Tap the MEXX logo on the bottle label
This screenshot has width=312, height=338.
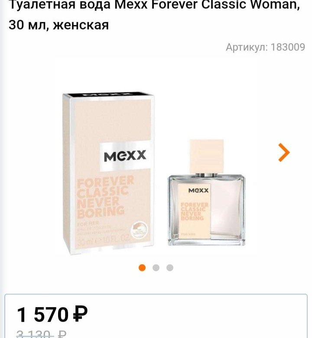[198, 190]
